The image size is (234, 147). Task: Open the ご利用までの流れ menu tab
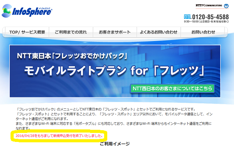pos(71,32)
